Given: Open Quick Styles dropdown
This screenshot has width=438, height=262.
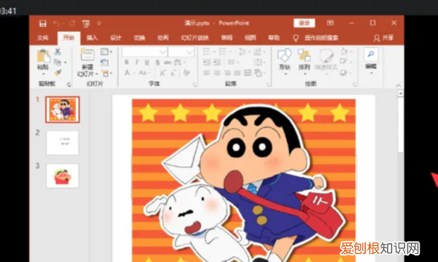Looking at the screenshot, I should click(x=326, y=62).
